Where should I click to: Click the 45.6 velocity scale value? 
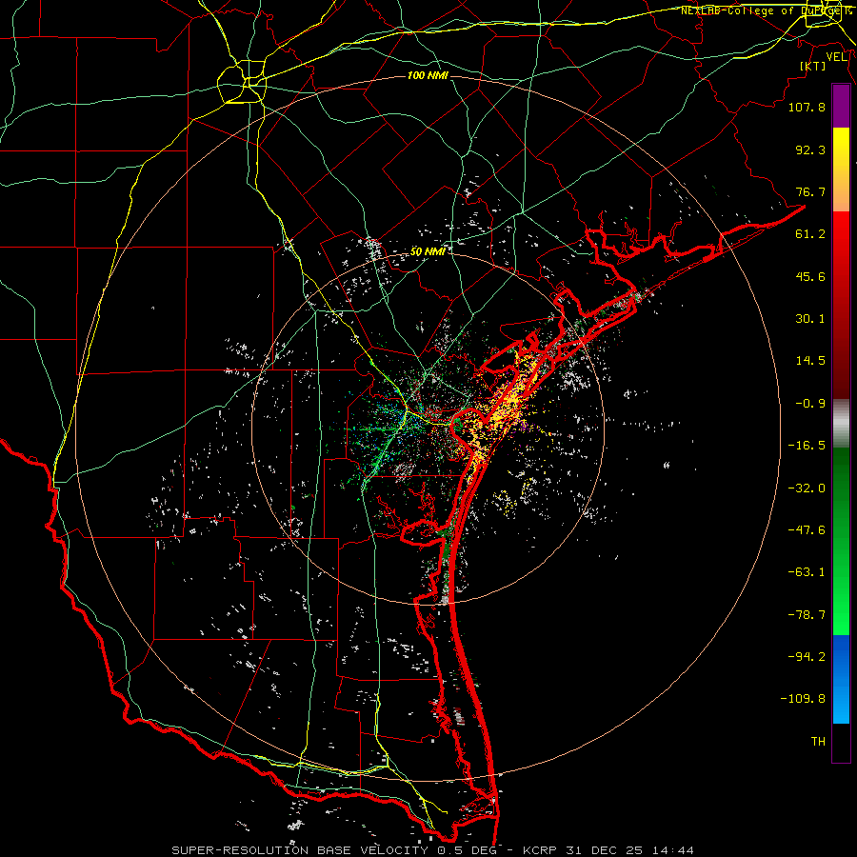pos(810,276)
